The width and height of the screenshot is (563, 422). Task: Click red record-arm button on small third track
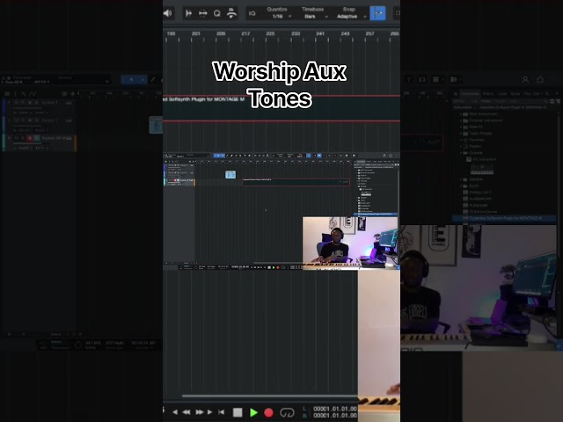click(175, 180)
